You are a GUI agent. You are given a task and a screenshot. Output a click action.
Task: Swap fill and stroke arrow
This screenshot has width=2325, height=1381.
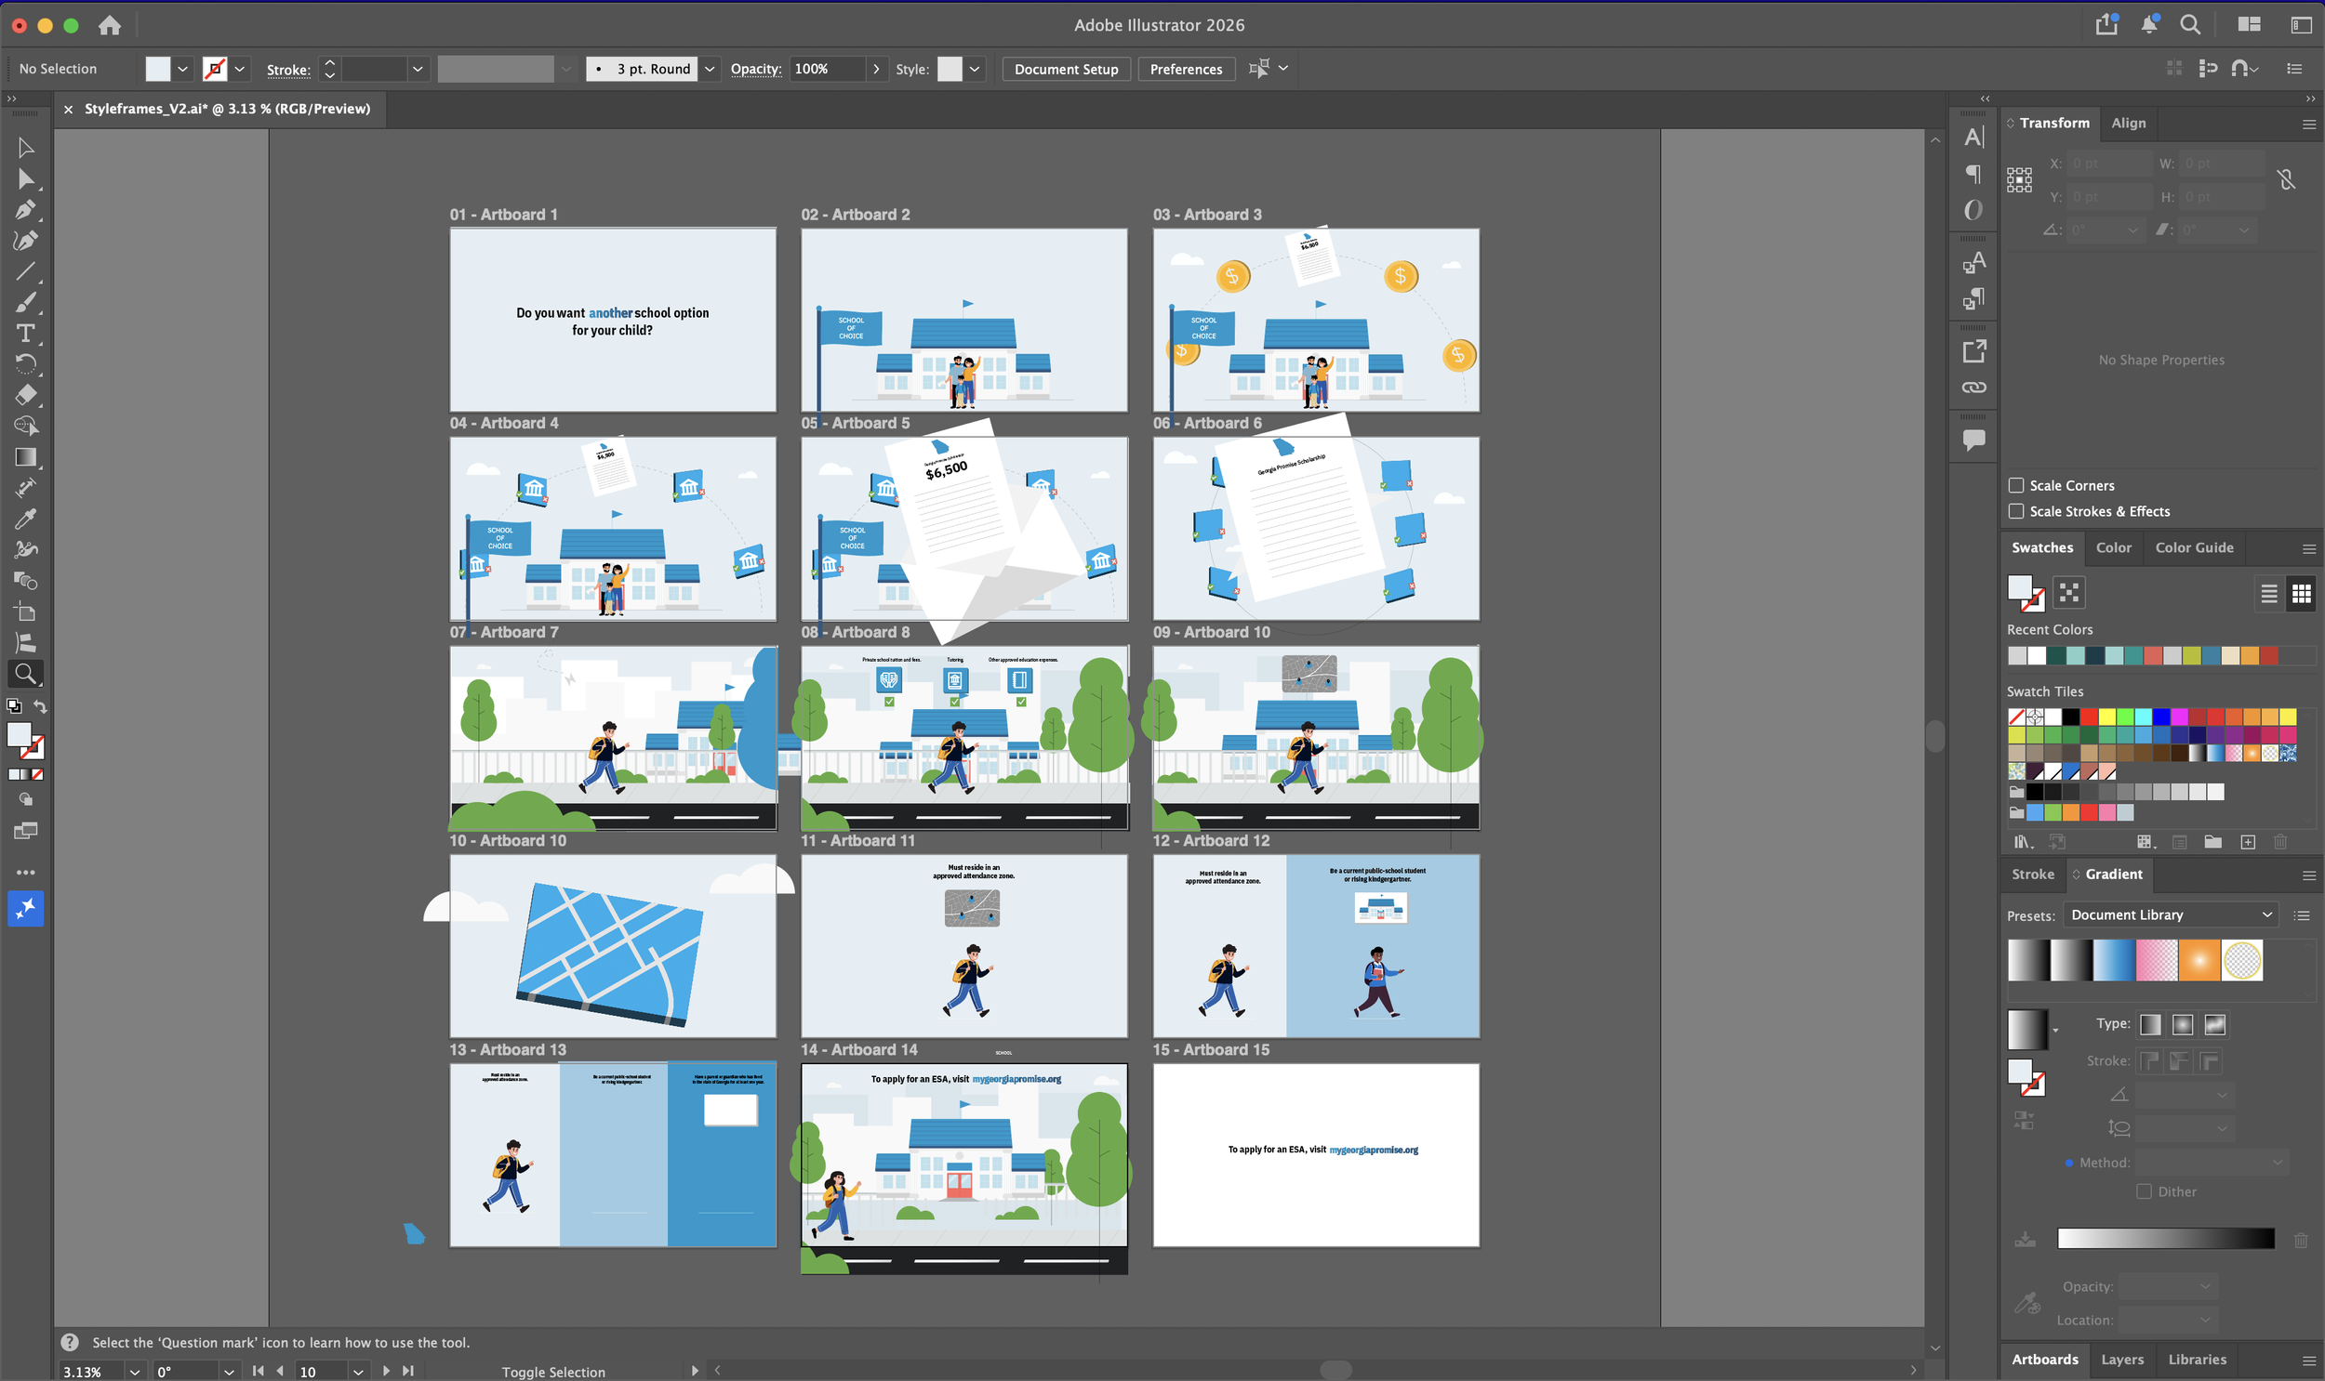click(40, 705)
